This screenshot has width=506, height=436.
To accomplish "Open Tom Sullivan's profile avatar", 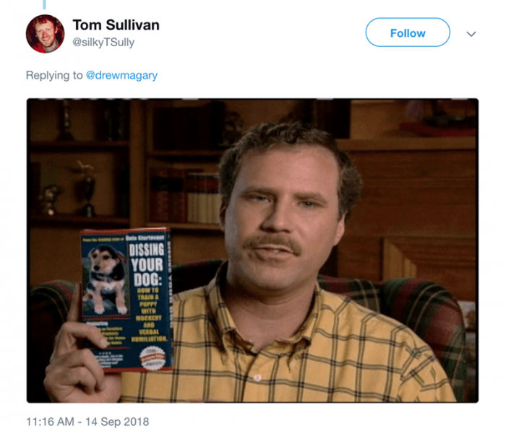I will [45, 33].
